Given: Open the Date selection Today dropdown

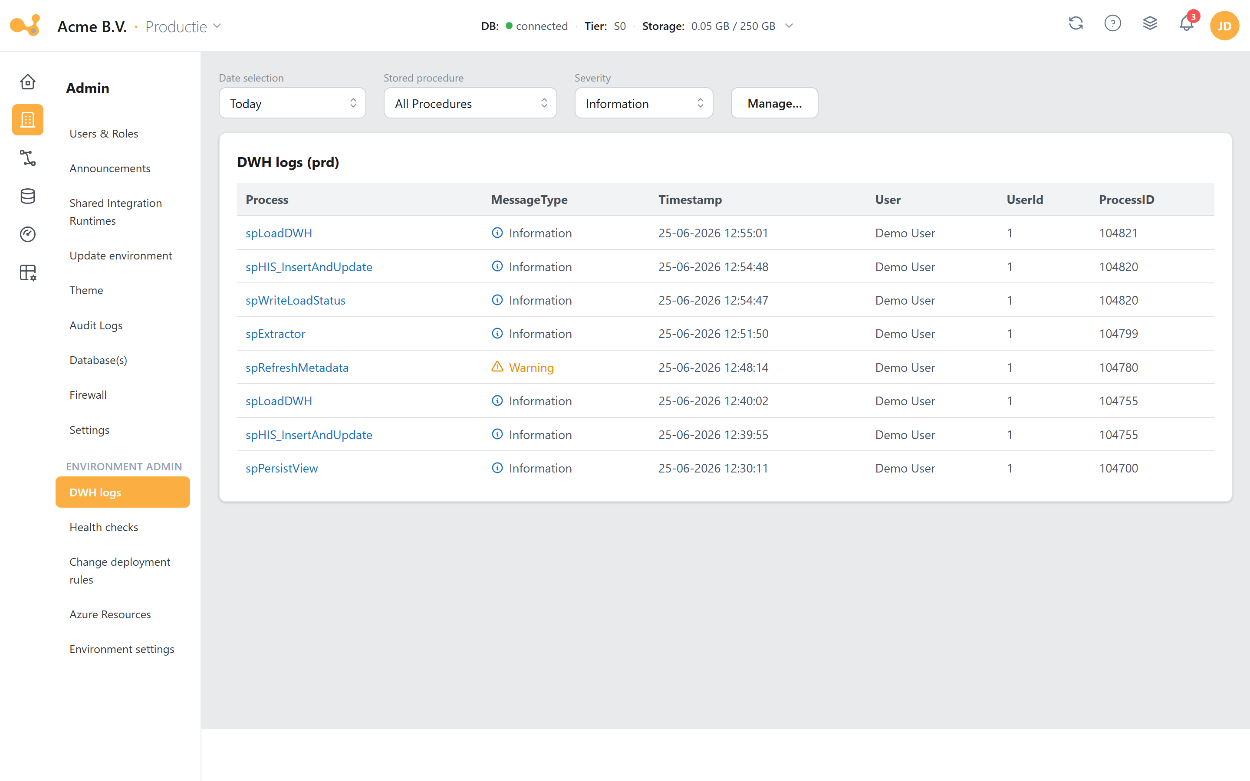Looking at the screenshot, I should click(293, 103).
